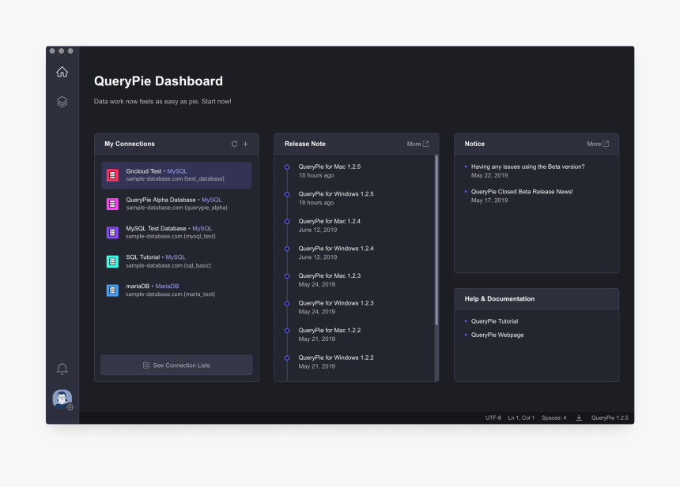The image size is (680, 487).
Task: Click timeline marker for Mac 1.2.5
Action: tap(287, 167)
